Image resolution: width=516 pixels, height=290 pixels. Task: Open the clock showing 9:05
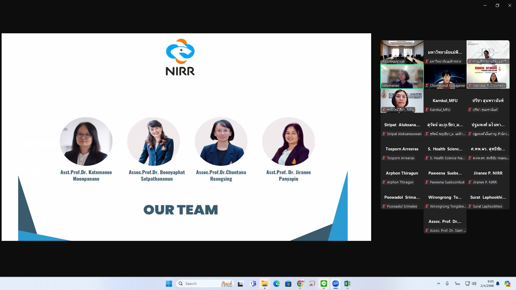(x=487, y=284)
